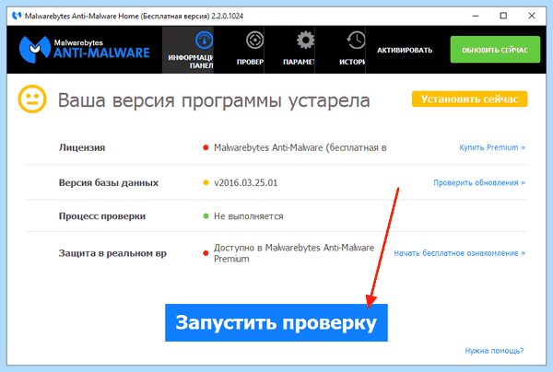This screenshot has height=372, width=553.
Task: Click the green dot beside Не выполняется
Action: (x=206, y=216)
